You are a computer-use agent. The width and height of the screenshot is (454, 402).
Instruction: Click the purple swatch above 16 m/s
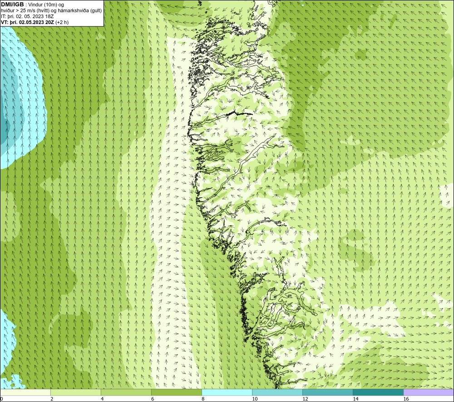429,392
